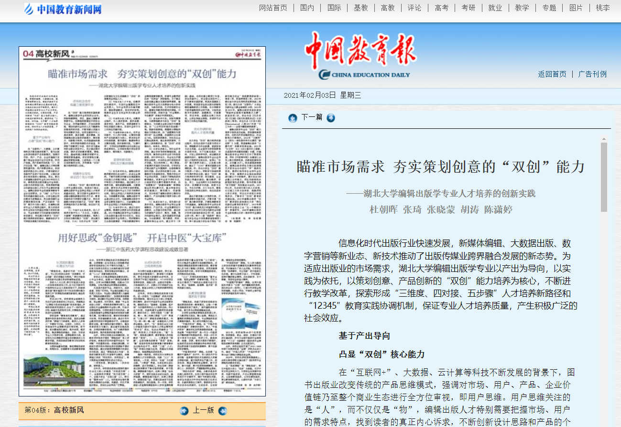Click the article scrollbar up arrow
The height and width of the screenshot is (427, 621).
(604, 139)
